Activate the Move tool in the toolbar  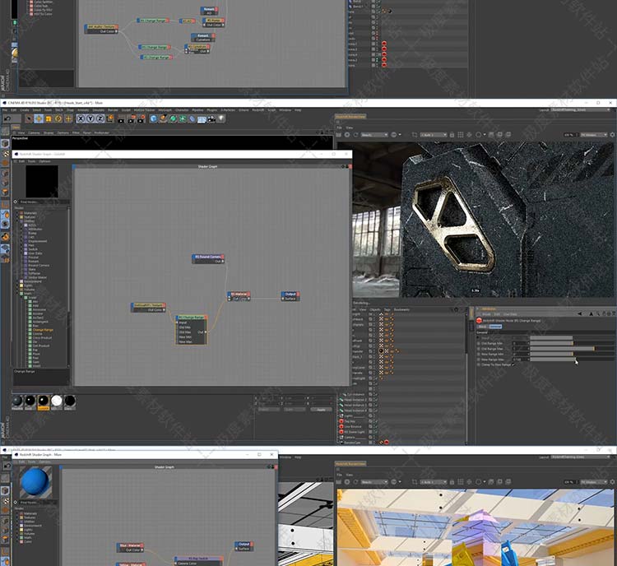39,118
